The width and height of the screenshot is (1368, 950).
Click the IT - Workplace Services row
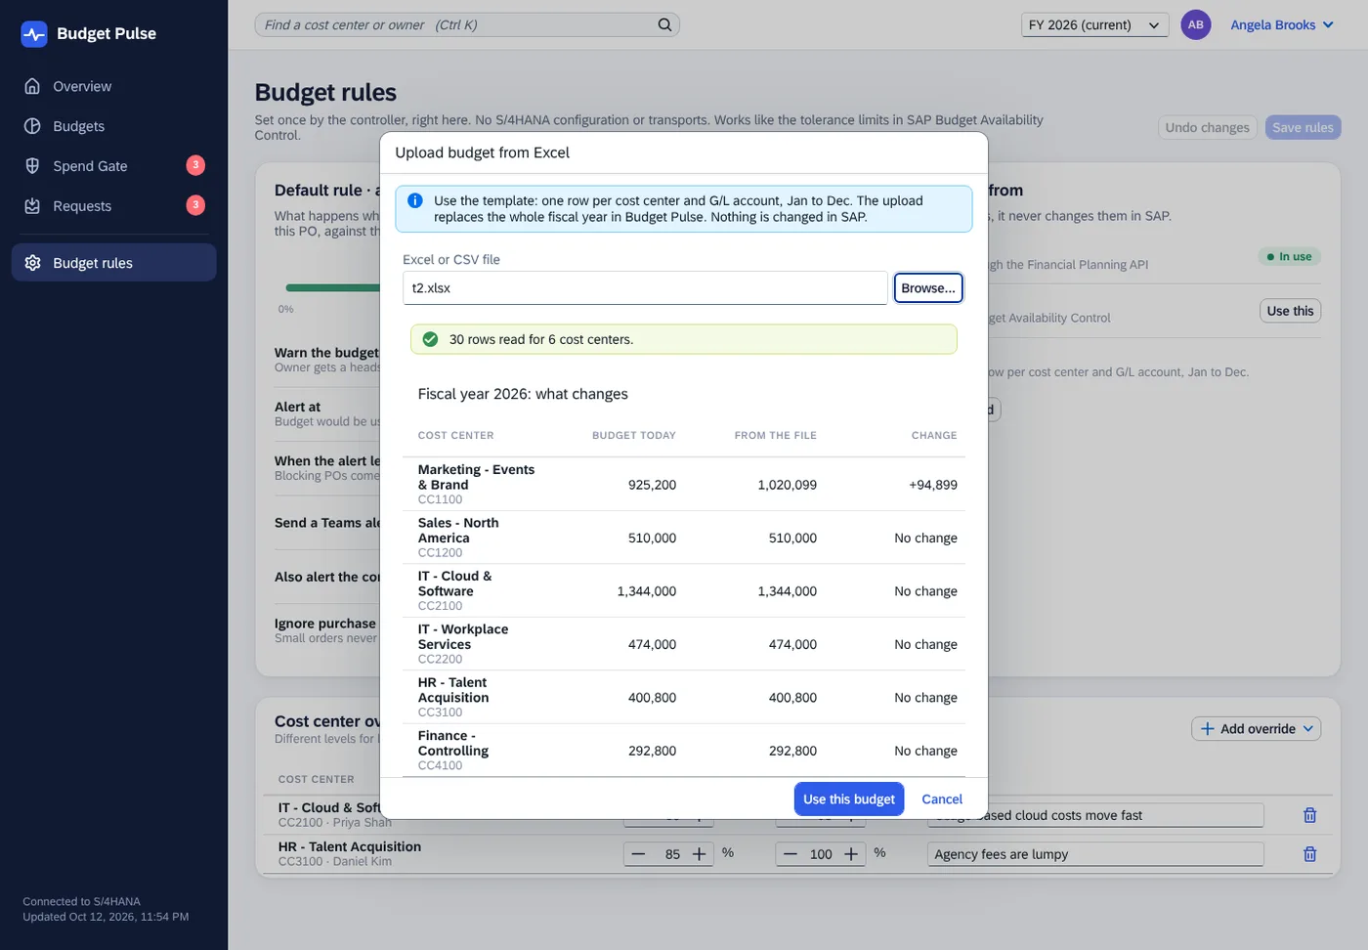click(684, 644)
